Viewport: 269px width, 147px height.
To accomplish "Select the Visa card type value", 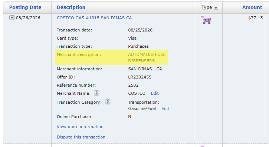I will click(132, 38).
